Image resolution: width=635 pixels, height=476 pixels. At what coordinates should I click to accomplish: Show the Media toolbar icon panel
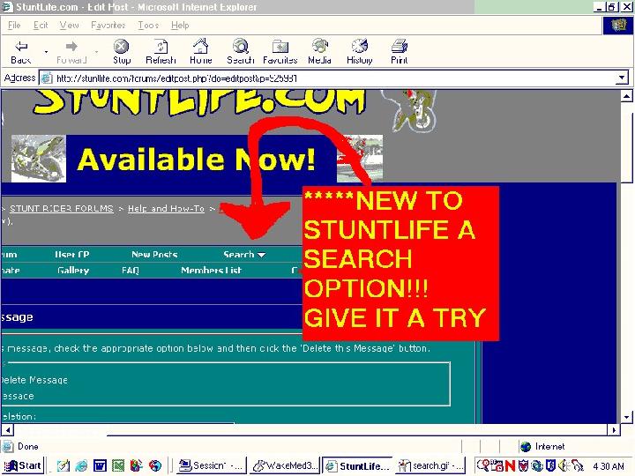[319, 46]
